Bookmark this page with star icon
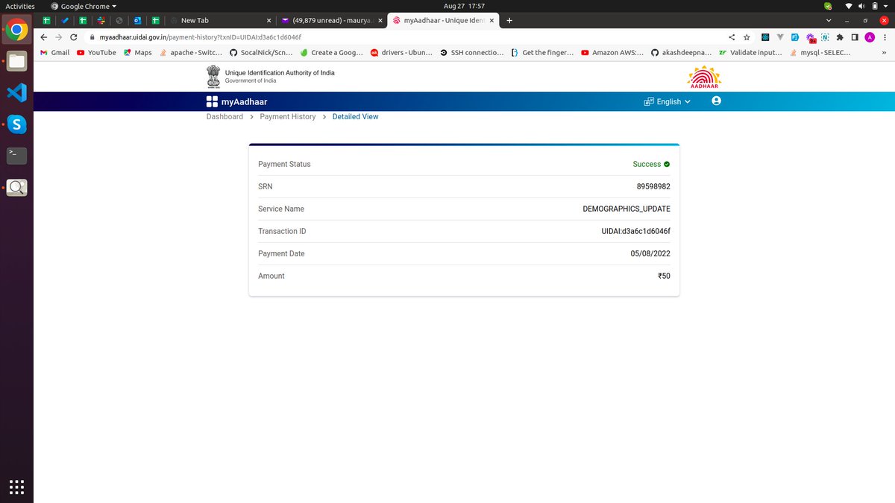This screenshot has width=895, height=503. click(x=747, y=37)
